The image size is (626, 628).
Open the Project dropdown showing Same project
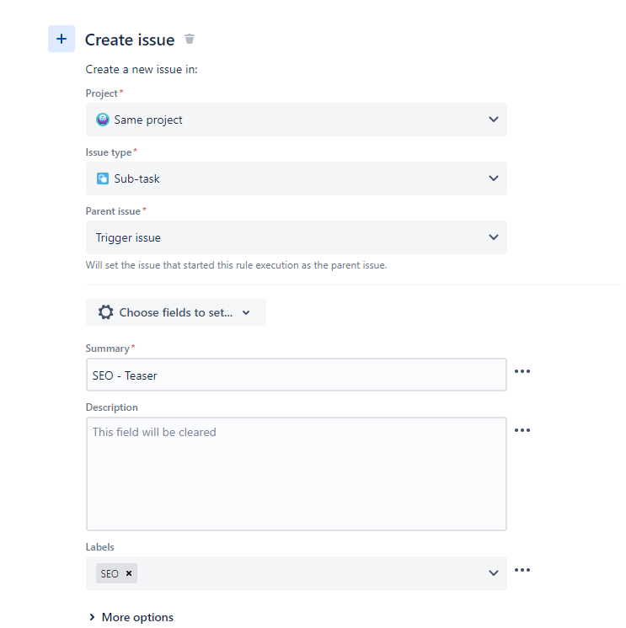[297, 120]
